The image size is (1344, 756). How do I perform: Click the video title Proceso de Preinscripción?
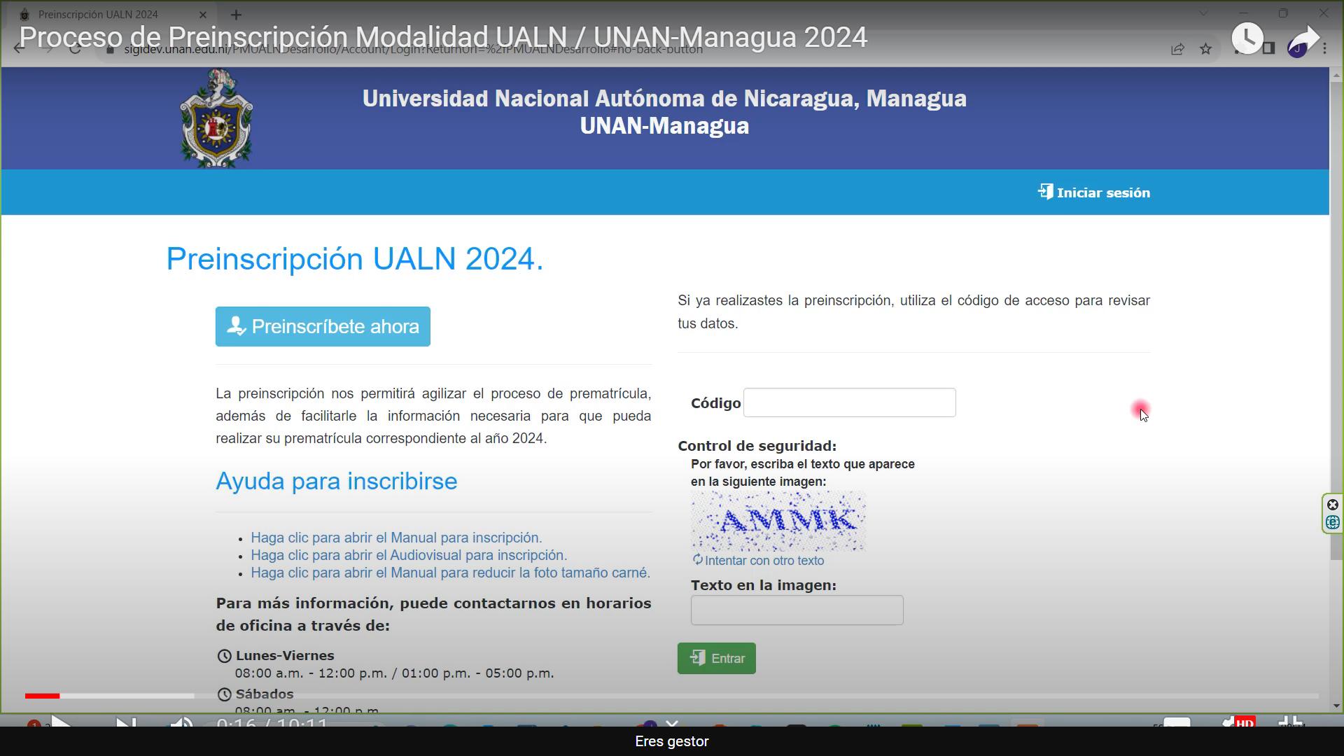443,37
